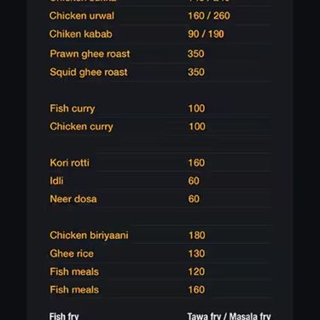The width and height of the screenshot is (320, 320).
Task: Click the Chiken kabab item name
Action: [x=81, y=34]
